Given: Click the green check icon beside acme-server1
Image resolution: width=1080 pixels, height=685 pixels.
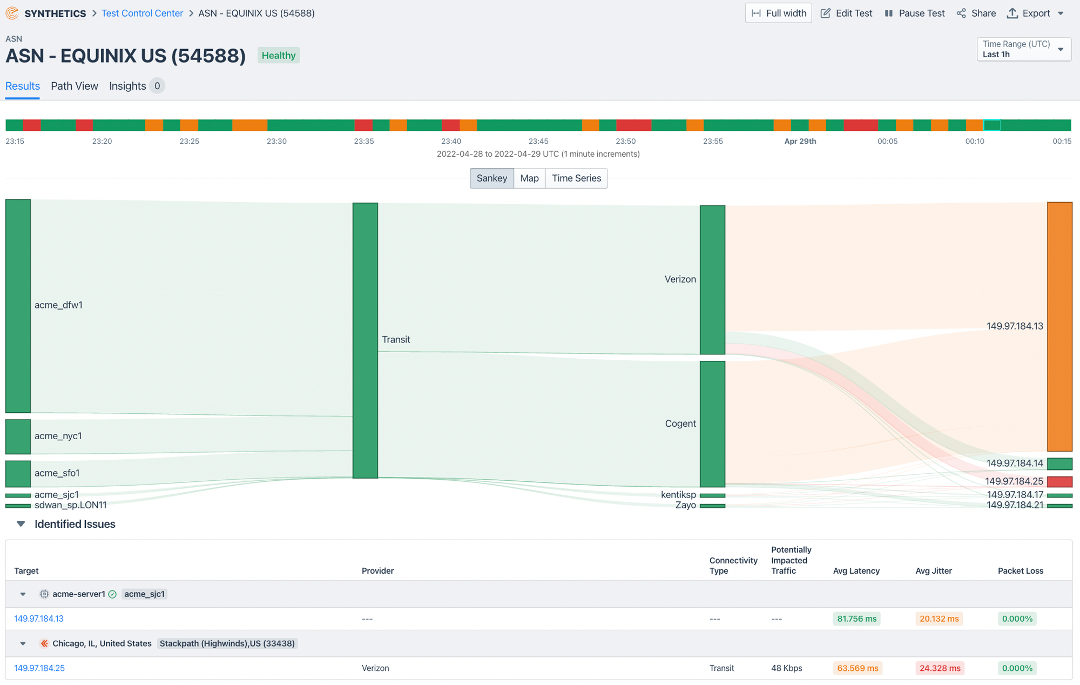Looking at the screenshot, I should [x=112, y=594].
